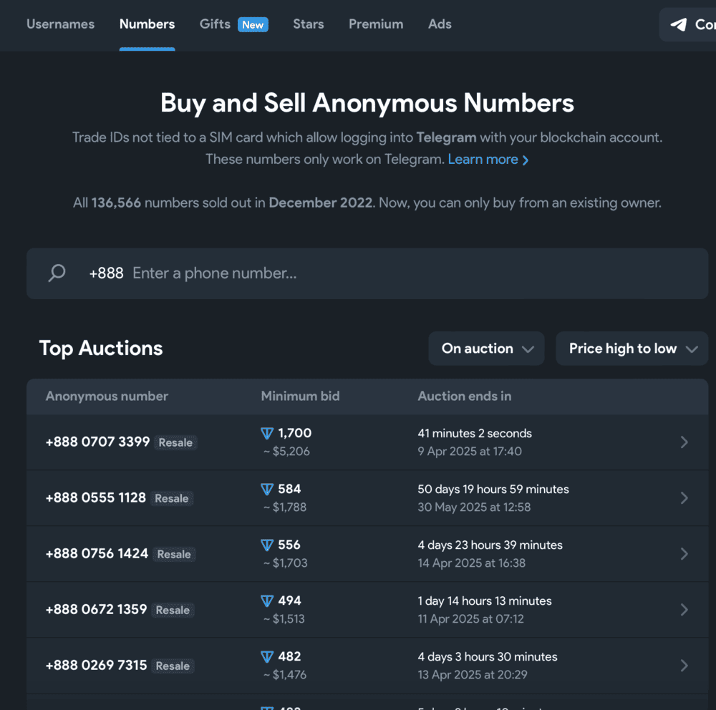Viewport: 716px width, 710px height.
Task: Click the Top Auctions heading
Action: click(x=101, y=349)
